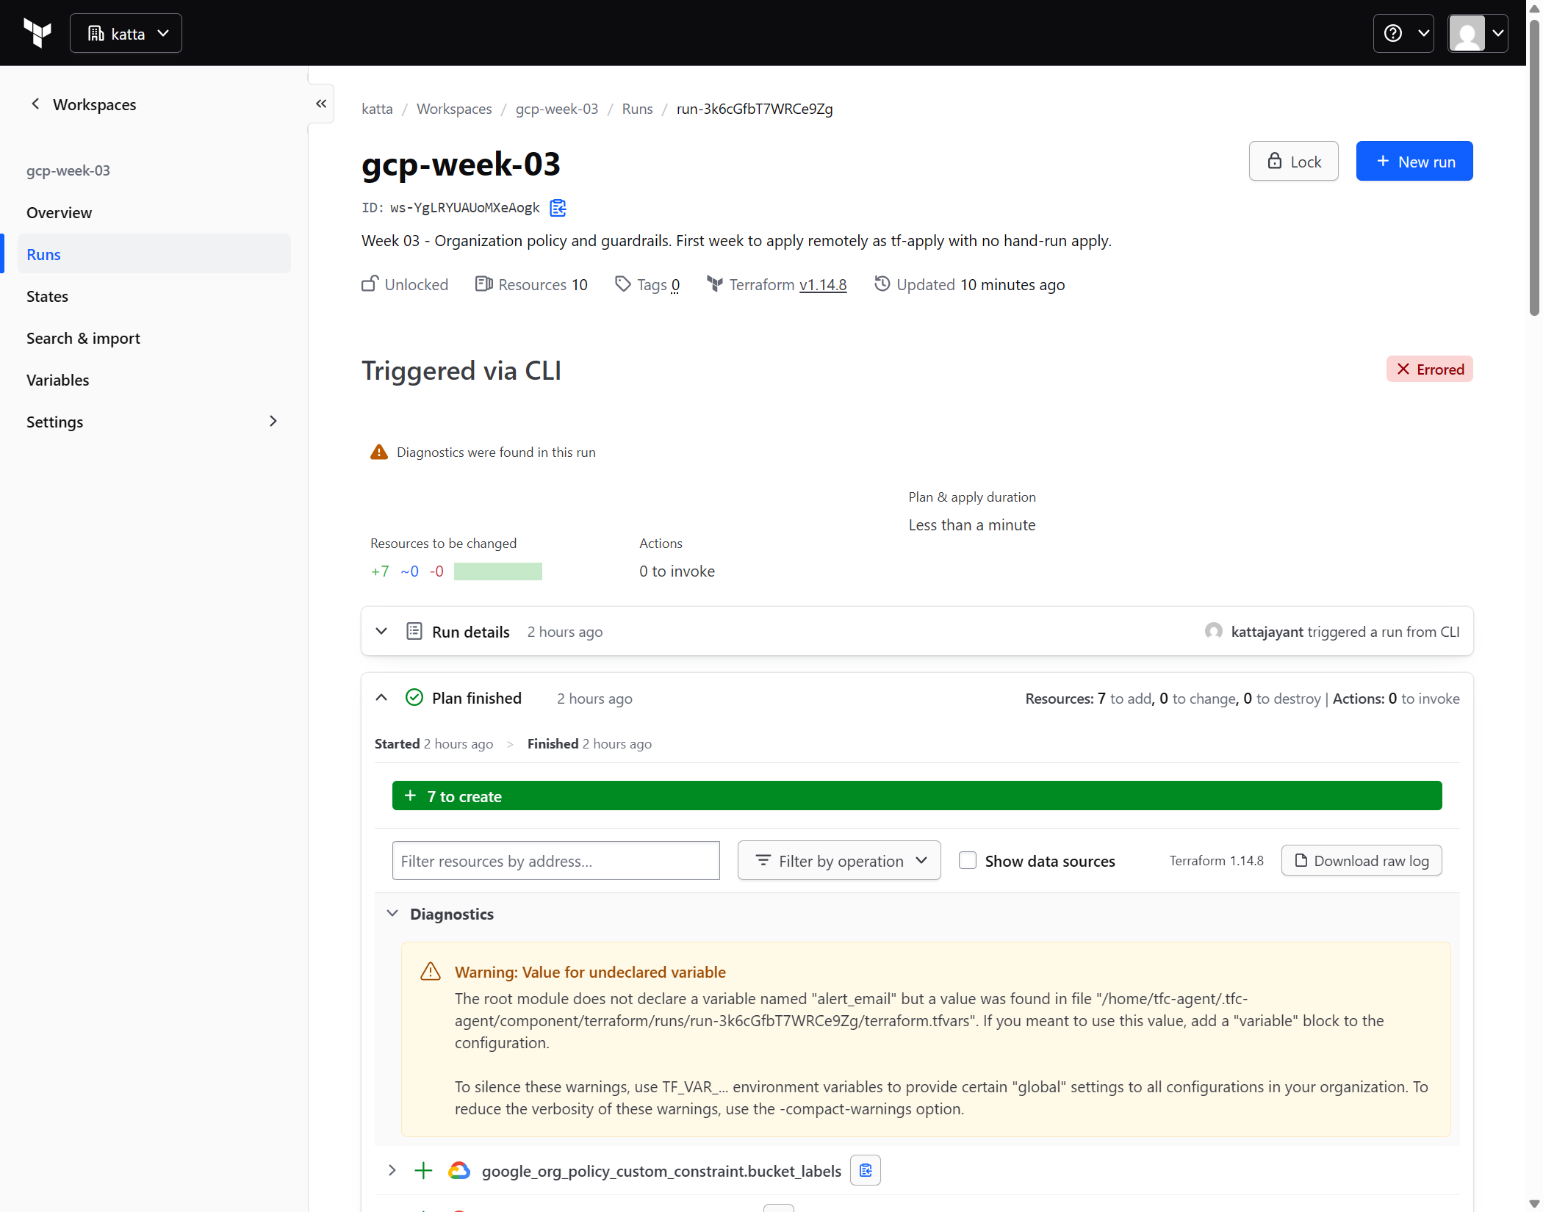Open Search & import in sidebar
1543x1212 pixels.
coord(154,338)
